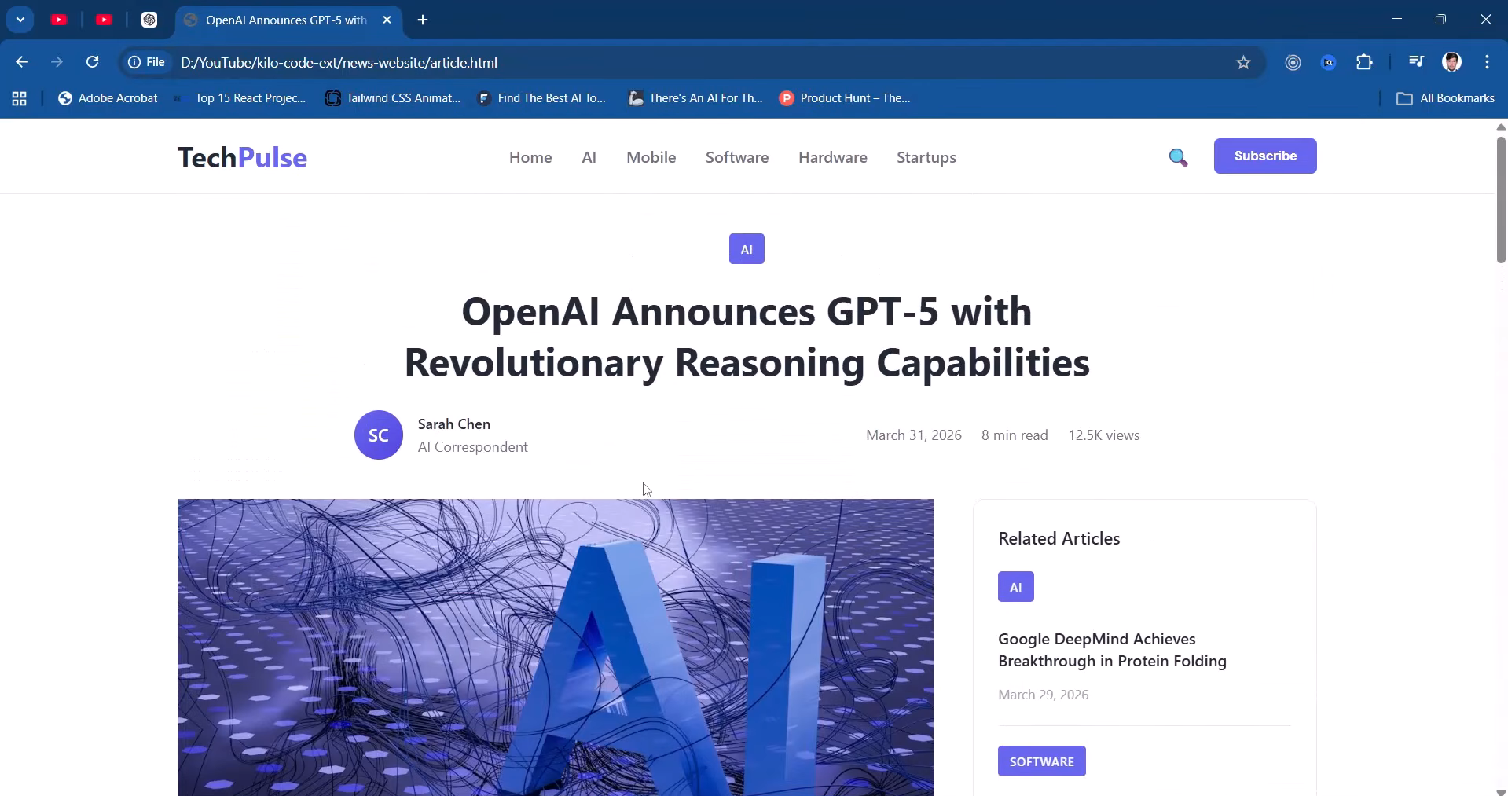Click the SOFTWARE tag in Related Articles
1508x796 pixels.
pos(1042,761)
